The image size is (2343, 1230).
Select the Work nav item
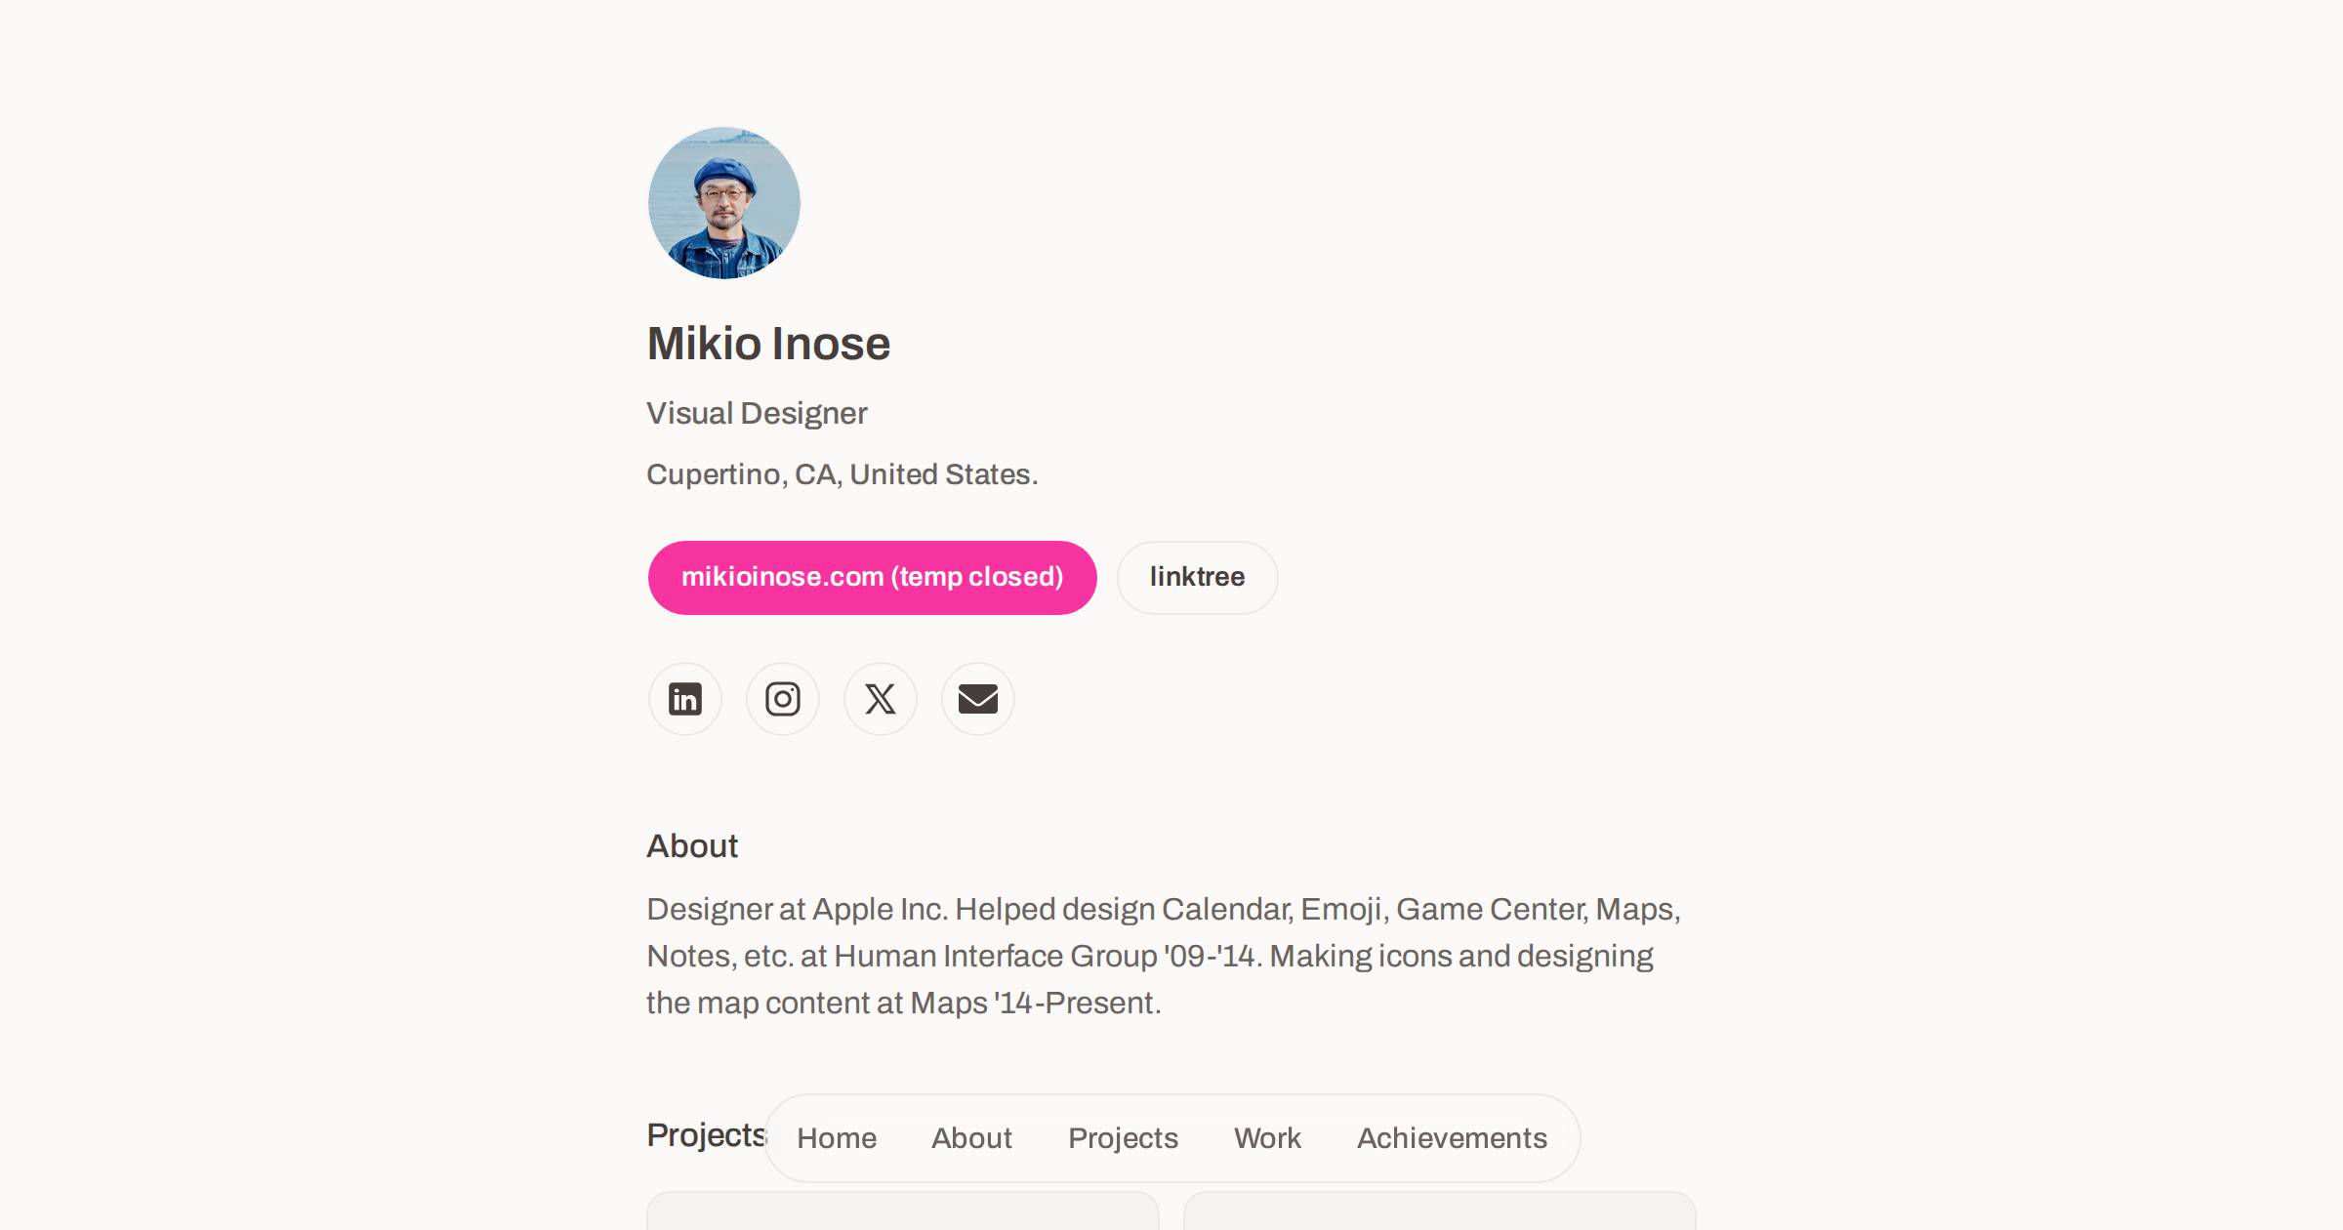point(1267,1138)
